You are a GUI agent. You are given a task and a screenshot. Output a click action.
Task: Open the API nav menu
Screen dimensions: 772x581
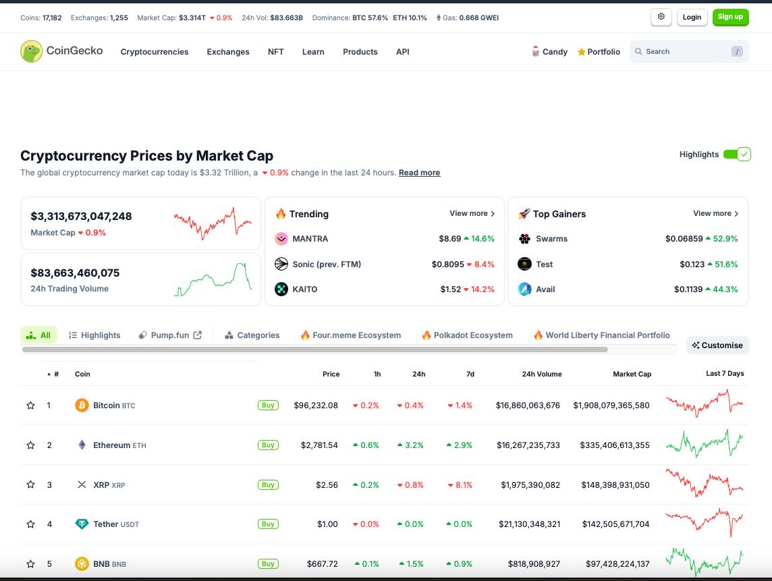(403, 52)
